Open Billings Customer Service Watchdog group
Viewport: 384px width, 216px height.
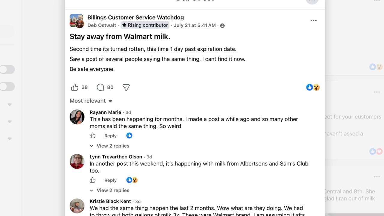(136, 17)
